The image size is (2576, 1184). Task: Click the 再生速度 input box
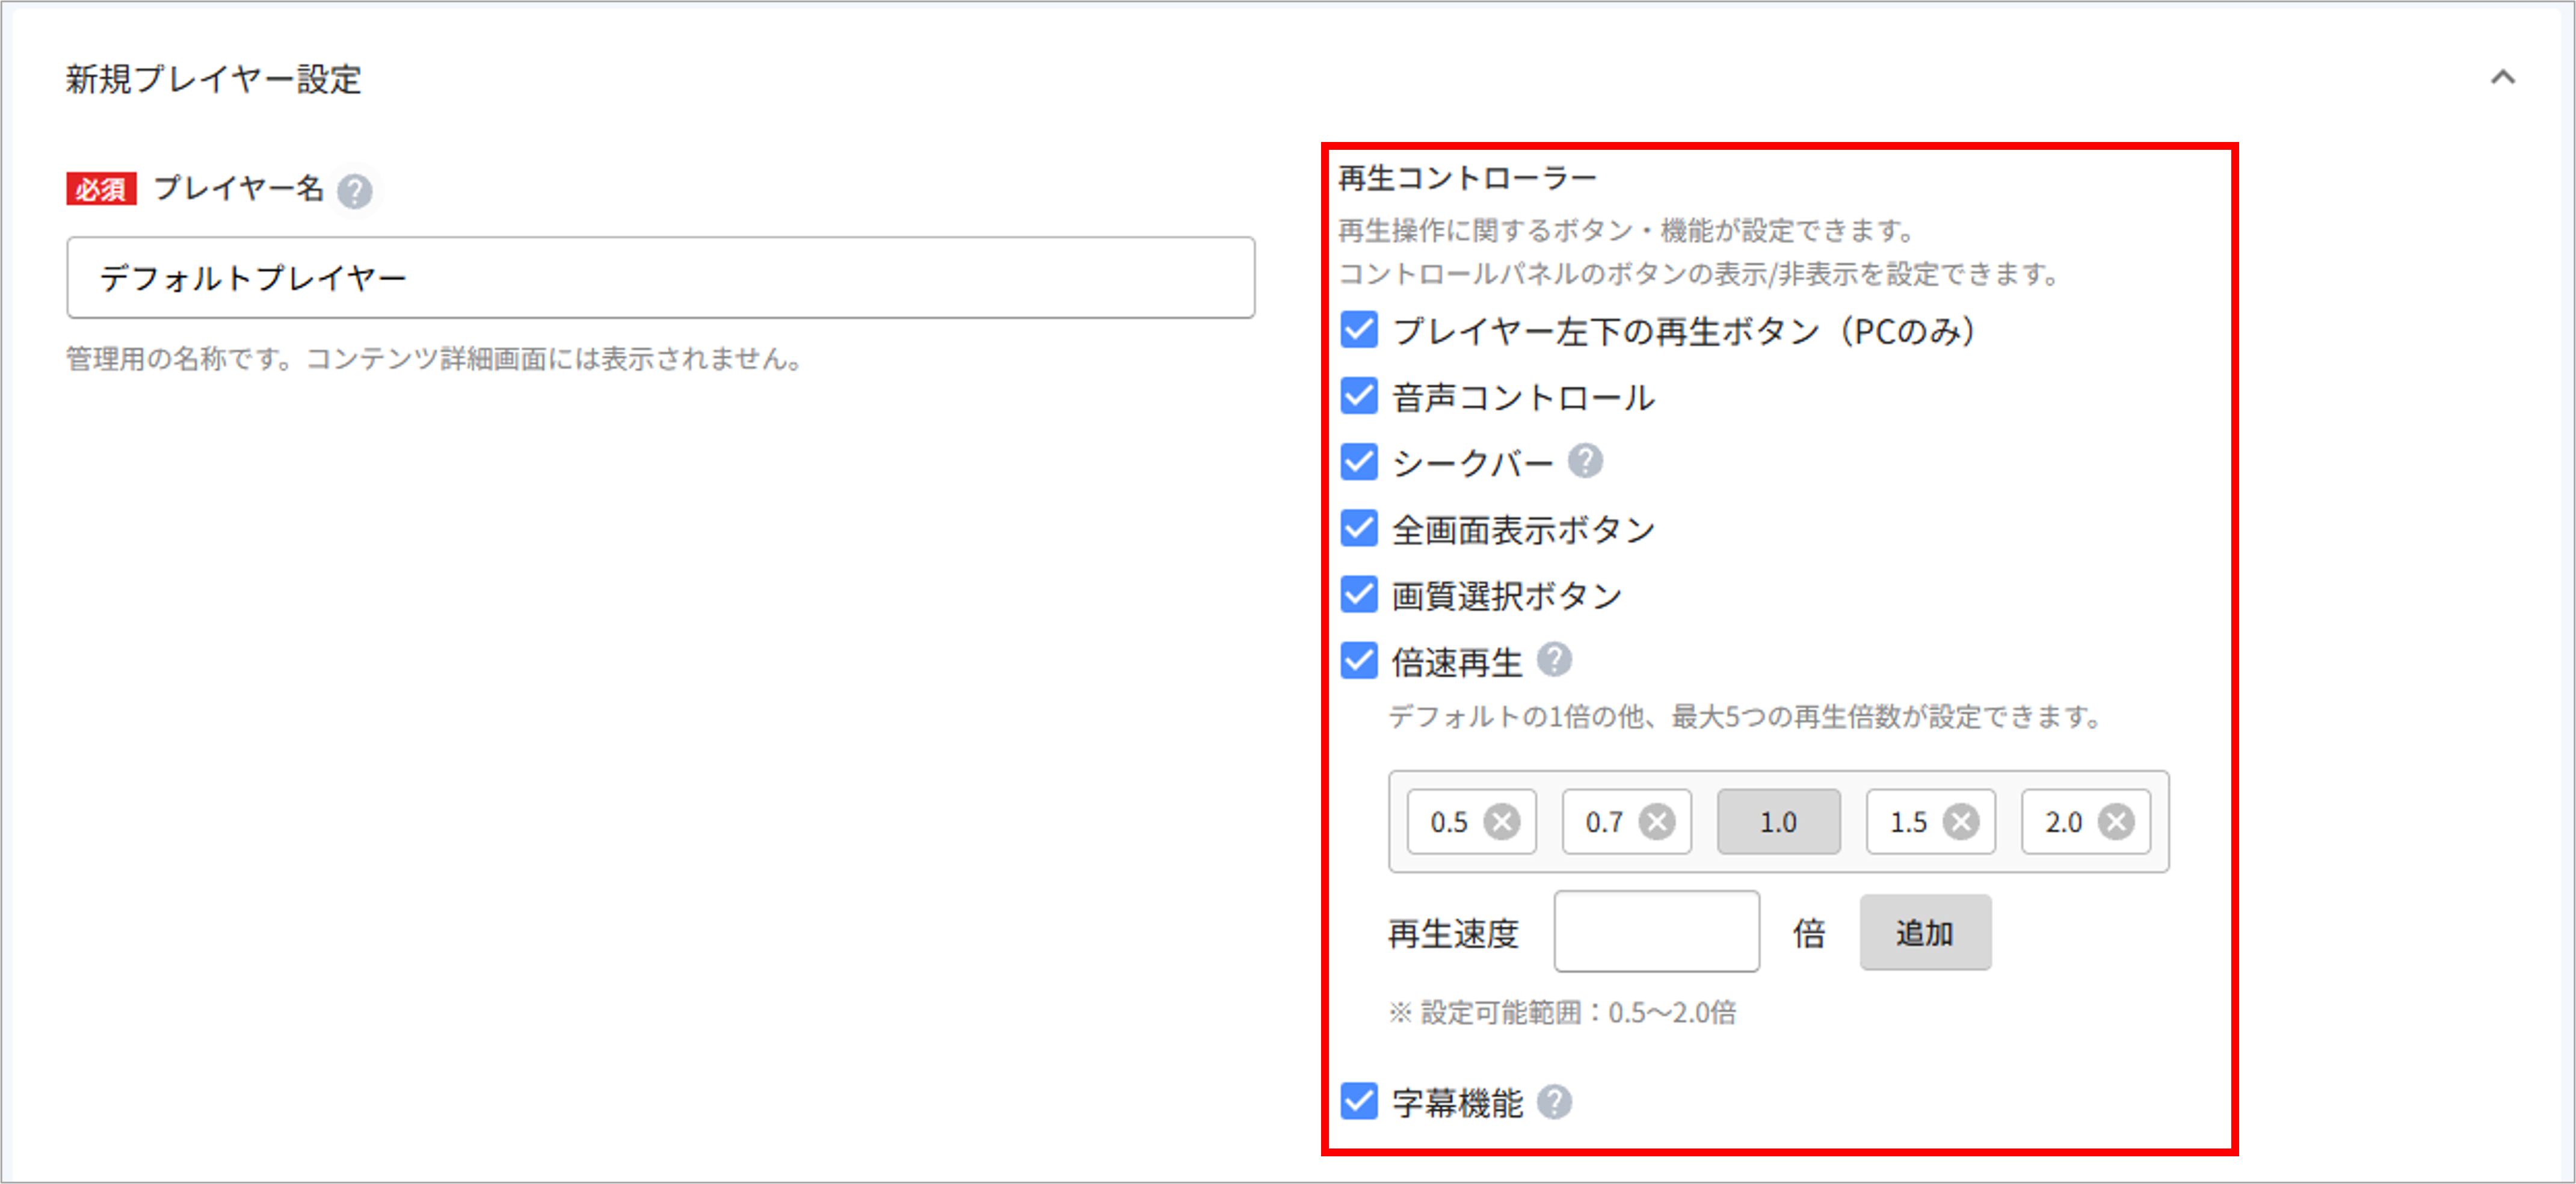point(1656,932)
